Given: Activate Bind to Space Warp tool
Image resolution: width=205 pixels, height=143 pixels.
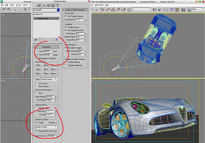Looking at the screenshot, I should click(x=25, y=10).
